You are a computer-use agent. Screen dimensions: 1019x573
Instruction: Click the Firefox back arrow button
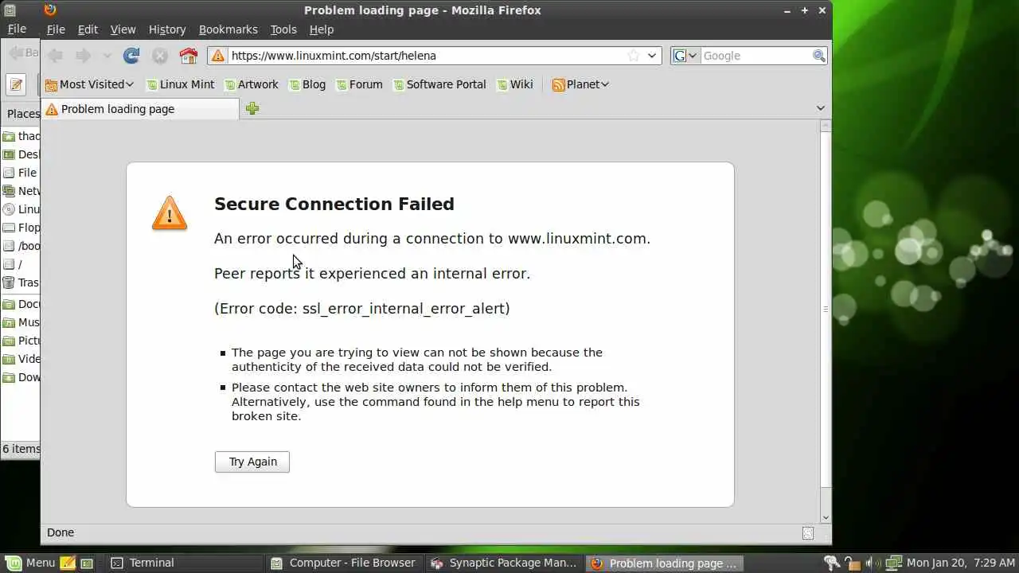[55, 56]
